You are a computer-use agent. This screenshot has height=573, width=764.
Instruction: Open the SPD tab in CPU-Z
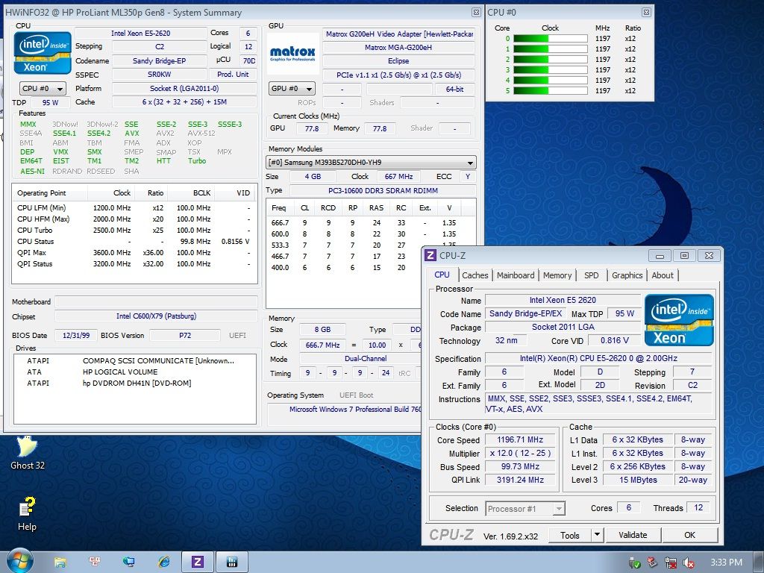coord(592,275)
